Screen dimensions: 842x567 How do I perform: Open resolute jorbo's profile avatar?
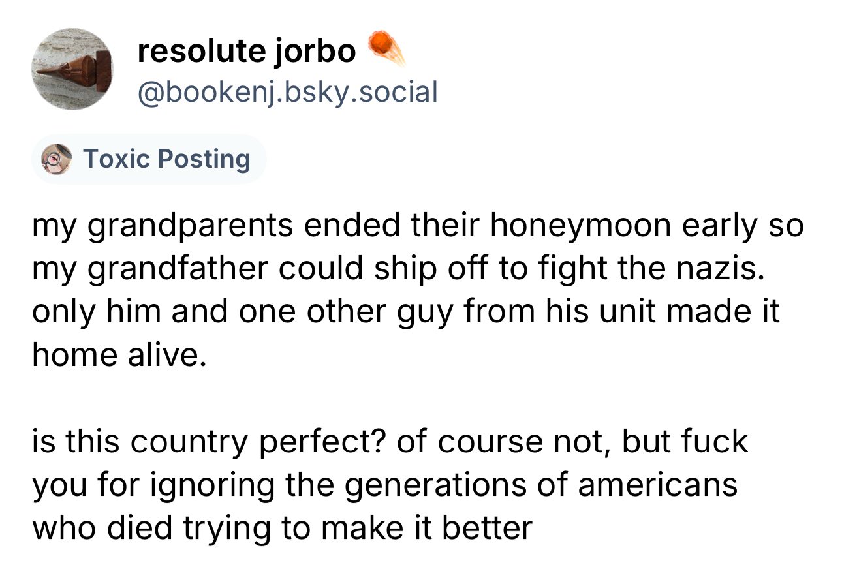pyautogui.click(x=71, y=69)
